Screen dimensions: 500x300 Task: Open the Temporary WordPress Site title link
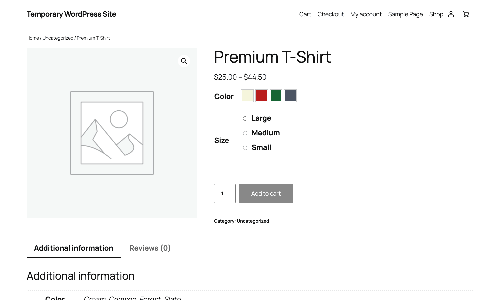(x=71, y=14)
